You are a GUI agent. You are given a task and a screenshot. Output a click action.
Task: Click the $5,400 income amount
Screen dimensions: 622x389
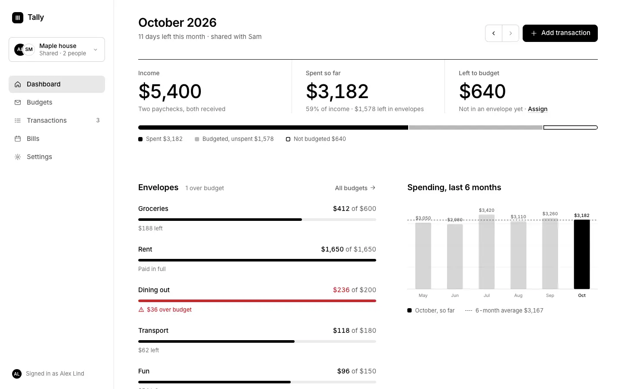(170, 91)
